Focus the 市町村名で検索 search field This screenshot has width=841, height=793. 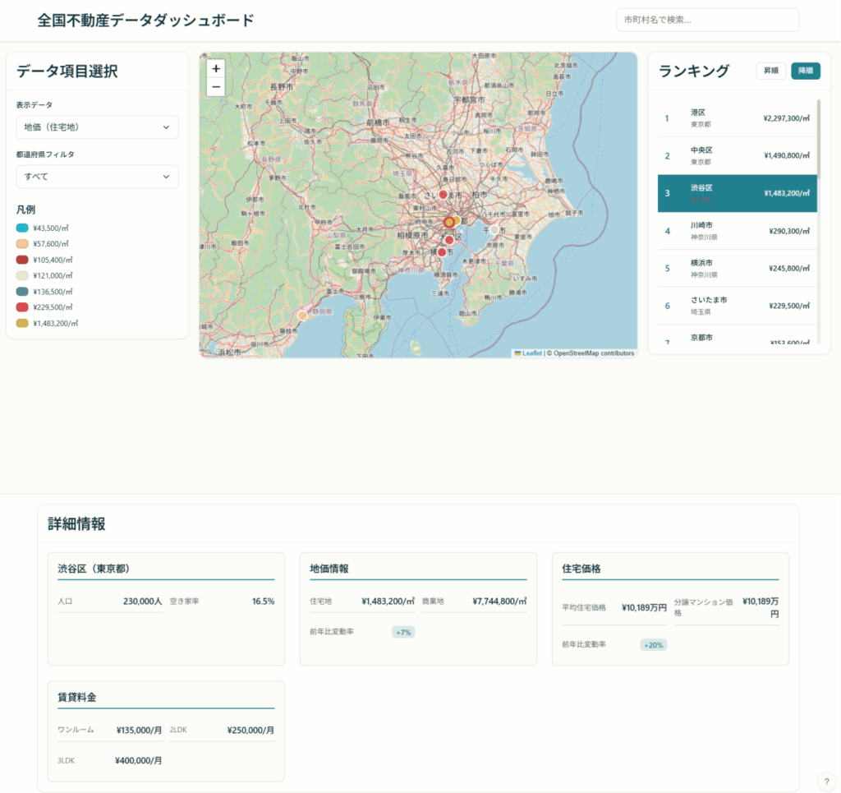[707, 20]
